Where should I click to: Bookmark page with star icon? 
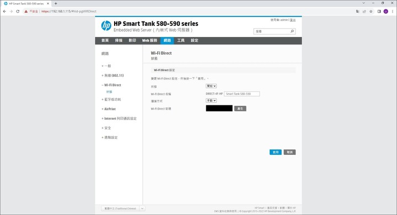[371, 12]
